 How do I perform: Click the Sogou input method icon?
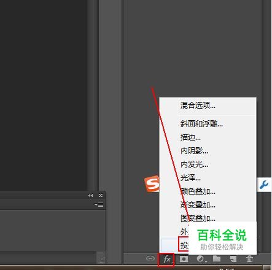[x=152, y=183]
